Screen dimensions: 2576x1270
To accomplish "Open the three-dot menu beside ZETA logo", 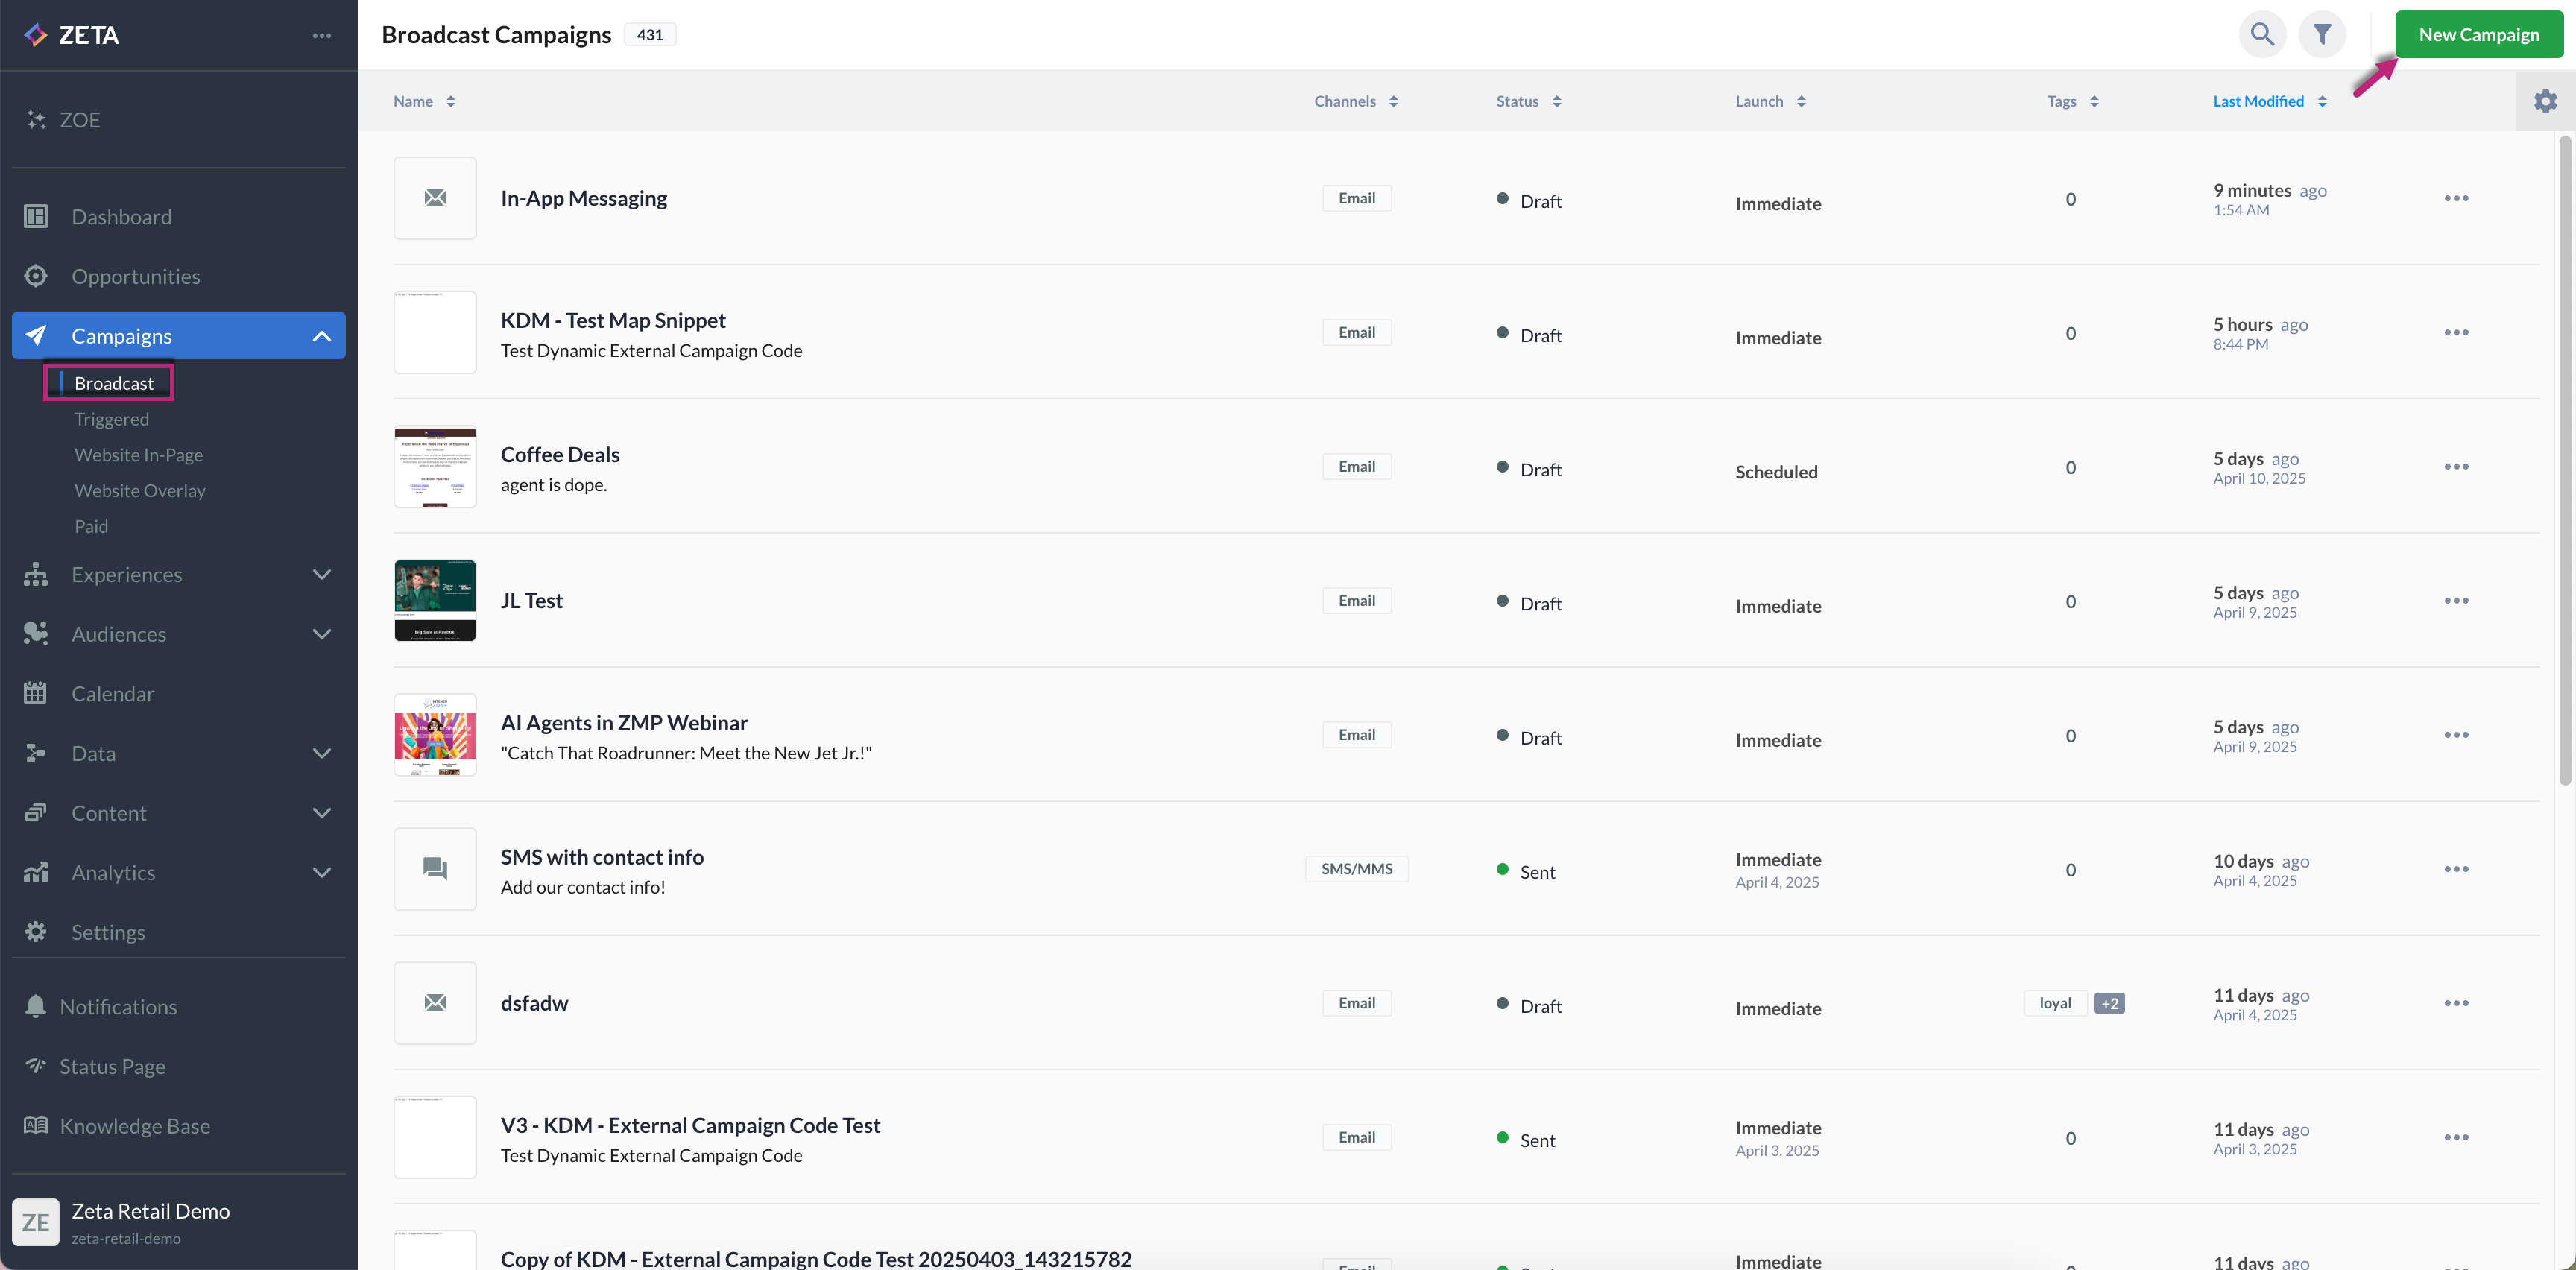I will [321, 36].
